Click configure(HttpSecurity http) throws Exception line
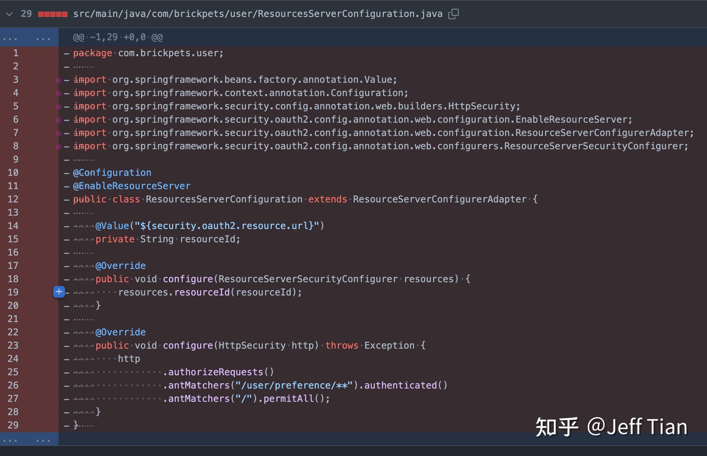Viewport: 707px width, 456px height. pyautogui.click(x=260, y=346)
